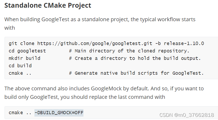Click the word "with" ending the first paragraph

10,28
